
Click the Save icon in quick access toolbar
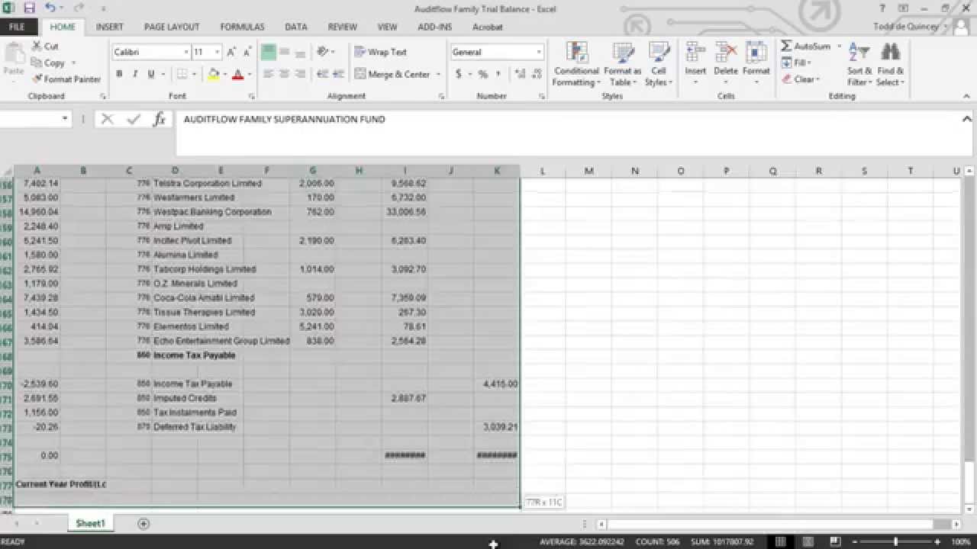point(29,8)
